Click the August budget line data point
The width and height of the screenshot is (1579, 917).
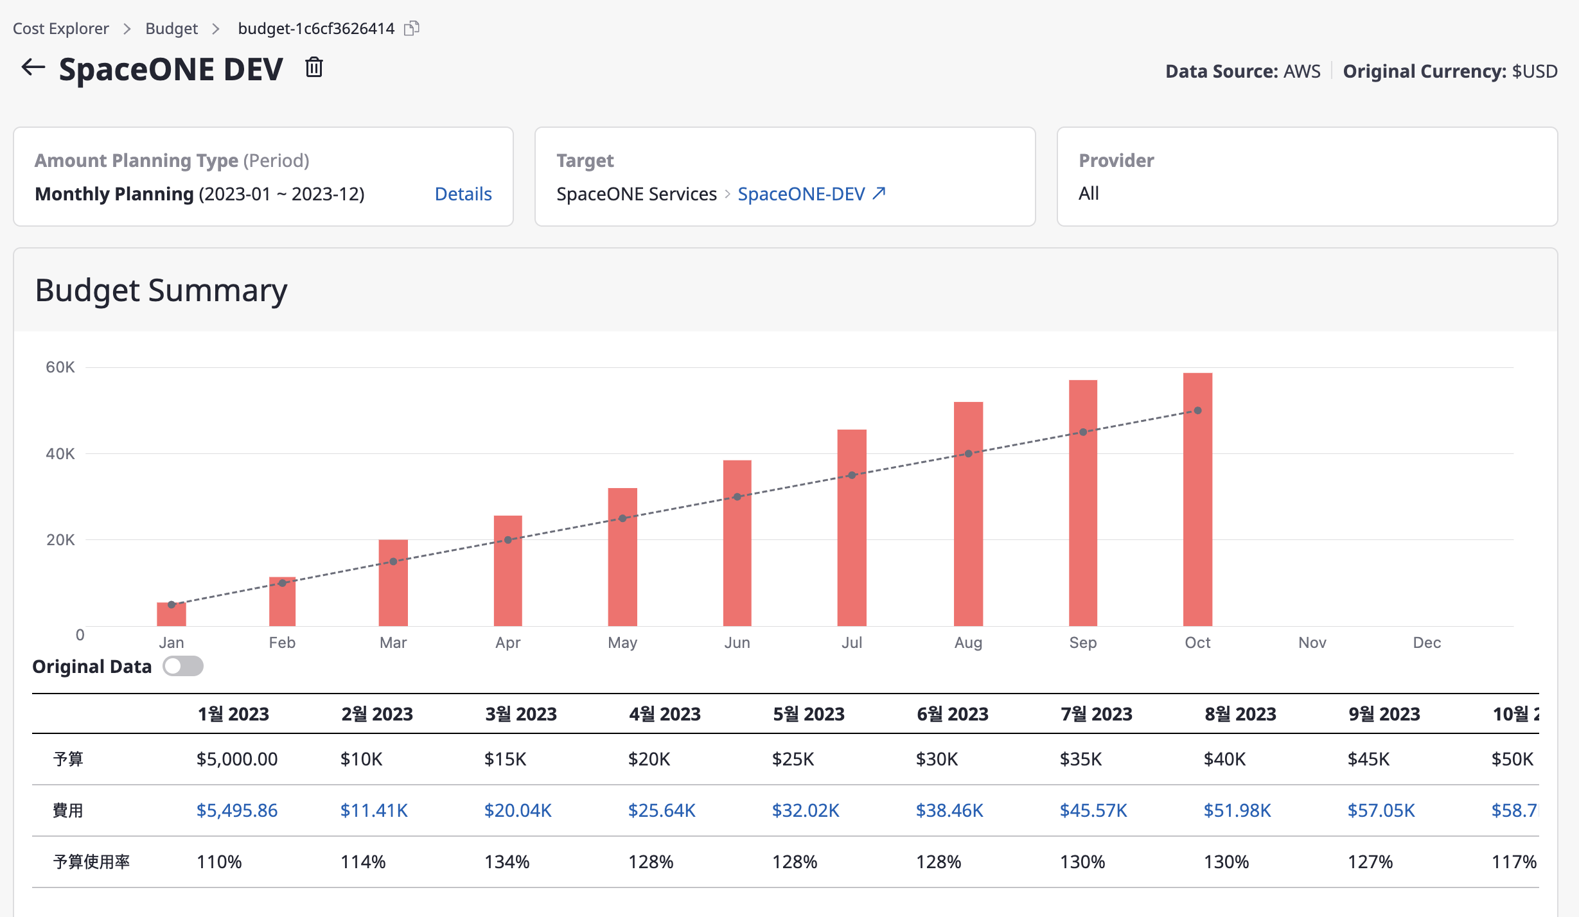tap(968, 453)
